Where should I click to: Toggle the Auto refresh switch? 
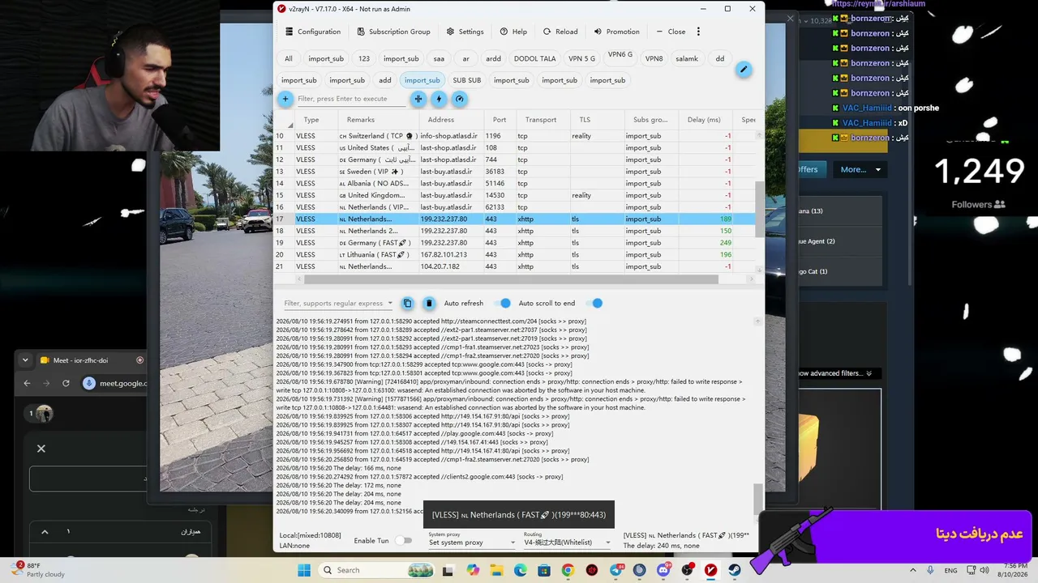504,303
